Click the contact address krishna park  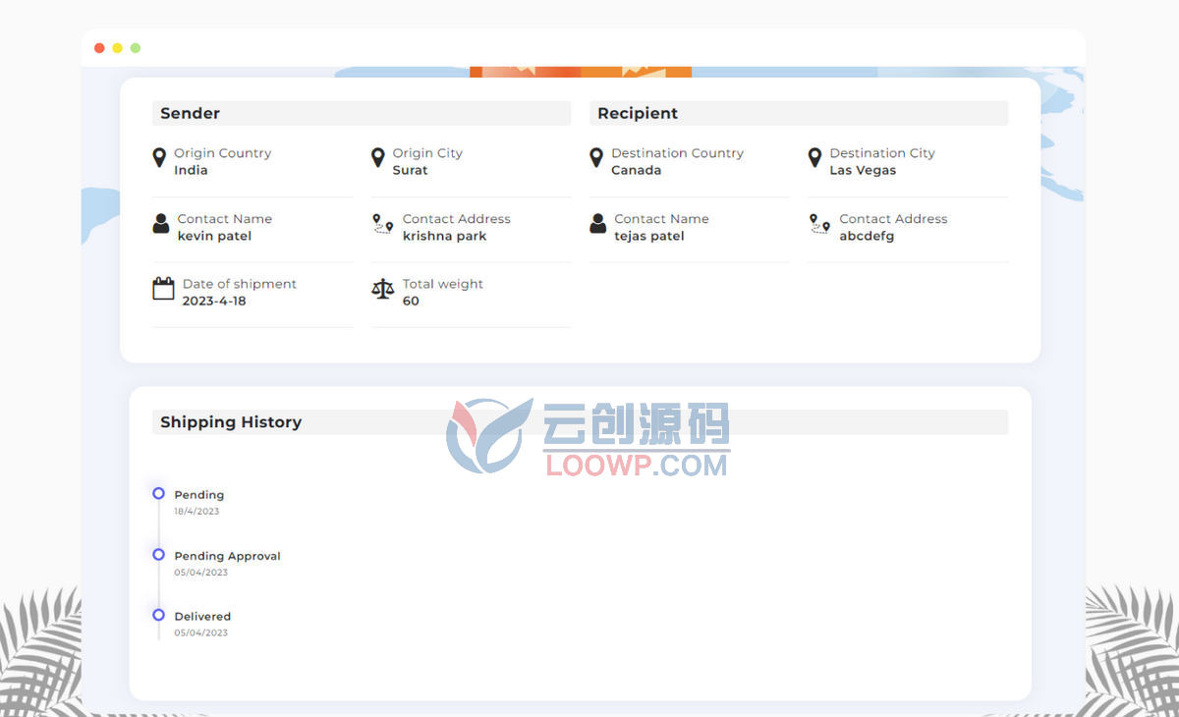(x=444, y=236)
